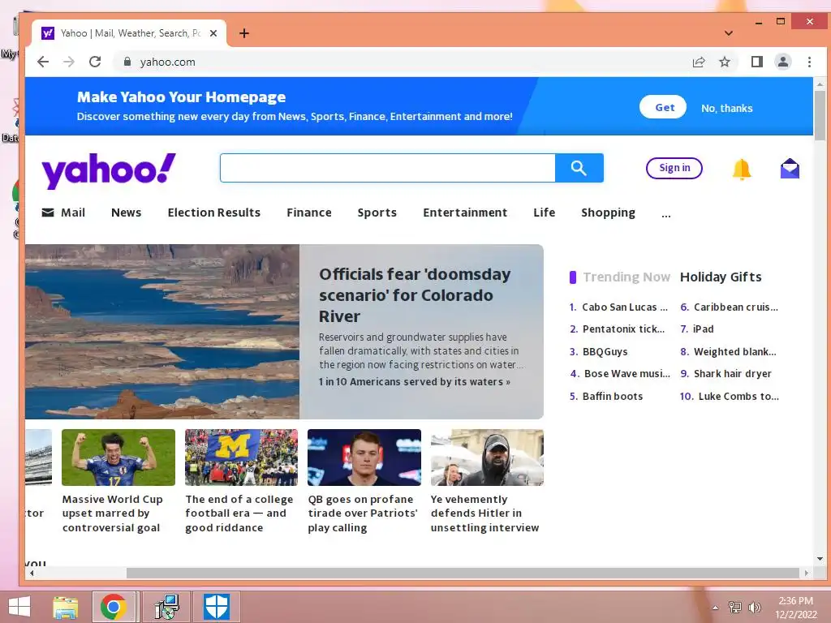Image resolution: width=831 pixels, height=623 pixels.
Task: Click the network computers taskbar icon
Action: (x=167, y=607)
